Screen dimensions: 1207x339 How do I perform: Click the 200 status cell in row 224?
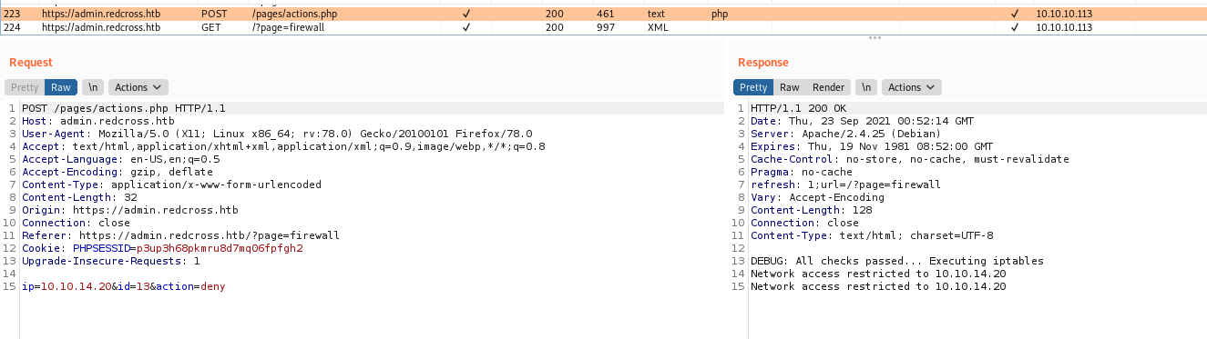click(x=555, y=27)
